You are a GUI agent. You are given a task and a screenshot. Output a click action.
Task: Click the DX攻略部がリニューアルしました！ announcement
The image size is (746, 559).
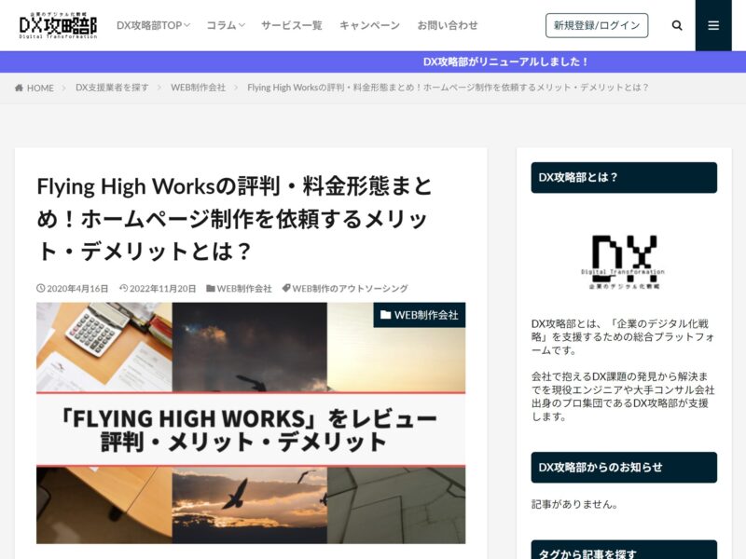pos(505,61)
